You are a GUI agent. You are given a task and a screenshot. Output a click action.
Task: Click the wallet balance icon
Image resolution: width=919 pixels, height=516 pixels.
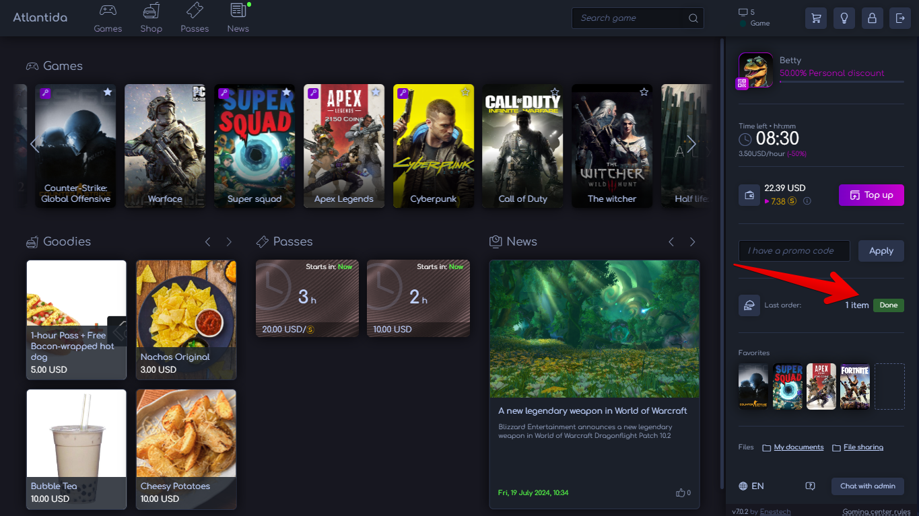749,195
